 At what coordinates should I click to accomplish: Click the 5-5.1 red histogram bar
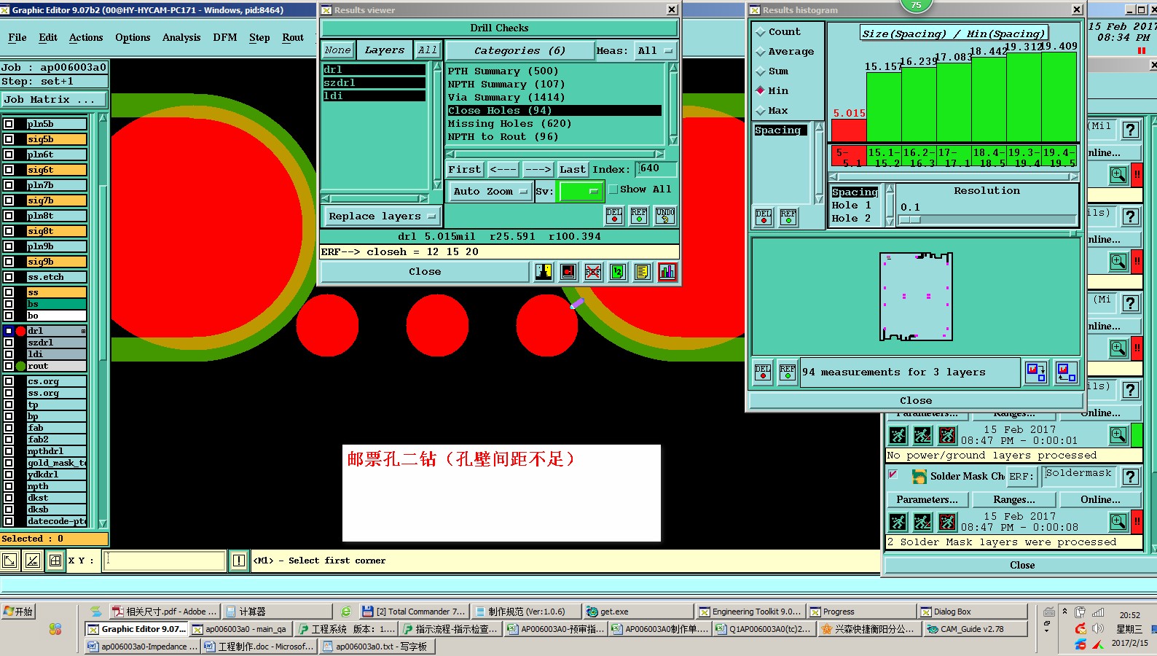[849, 130]
